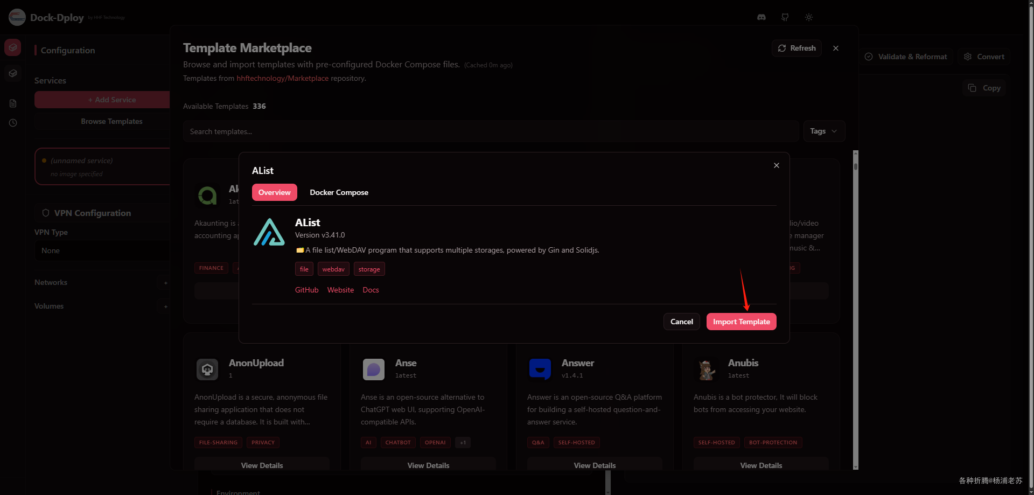Screen dimensions: 1034x495
Task: Click the AnonUpload card title
Action: coord(256,363)
